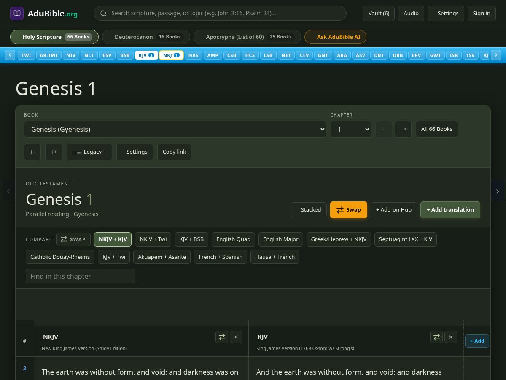Select the Deuterocanon 16 Books tab
This screenshot has width=506, height=380.
click(x=146, y=37)
